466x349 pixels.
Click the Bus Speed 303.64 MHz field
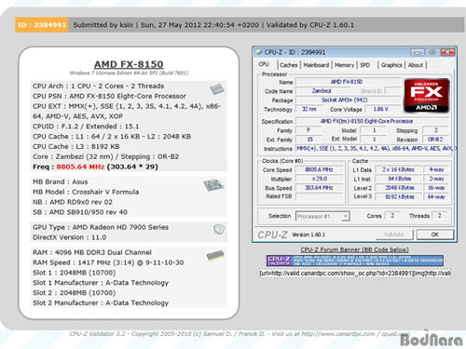pyautogui.click(x=319, y=188)
